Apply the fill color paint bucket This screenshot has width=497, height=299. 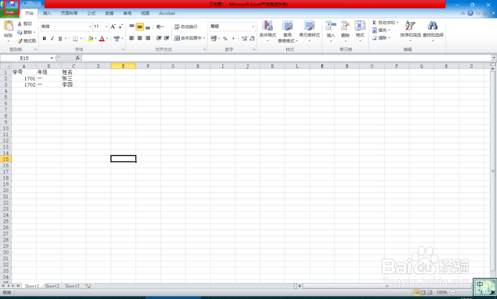pos(90,39)
